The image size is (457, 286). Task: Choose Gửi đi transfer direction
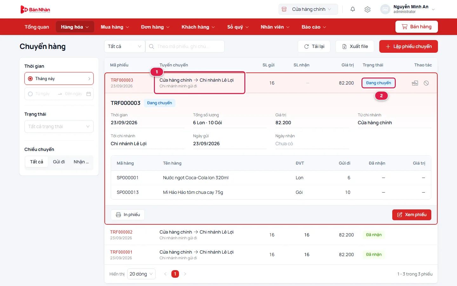[x=59, y=162]
